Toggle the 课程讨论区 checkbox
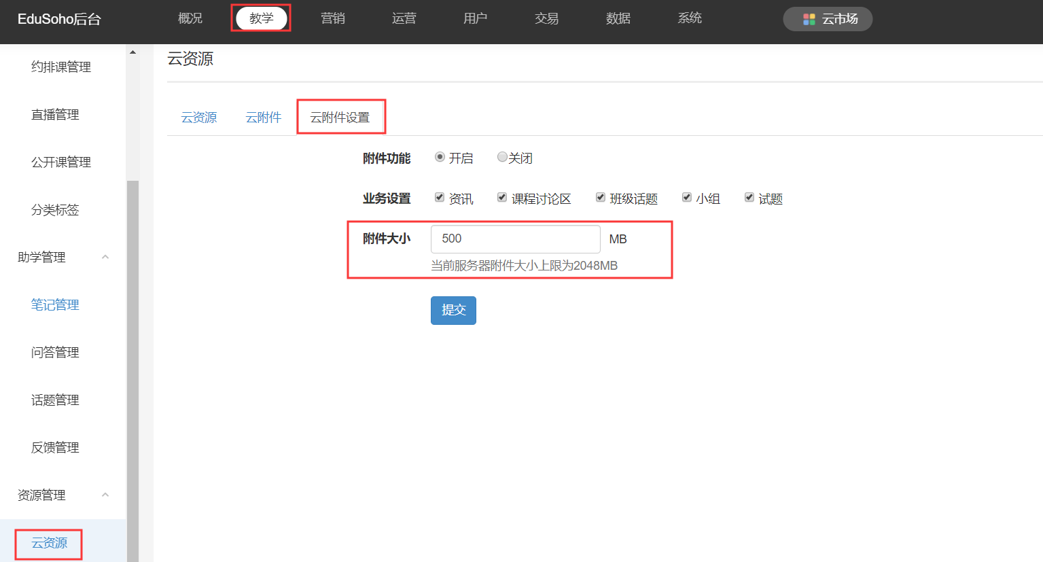Image resolution: width=1043 pixels, height=562 pixels. (502, 198)
